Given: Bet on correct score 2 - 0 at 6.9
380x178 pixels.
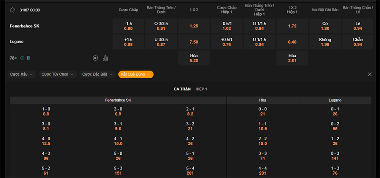Looking at the screenshot, I should [118, 112].
